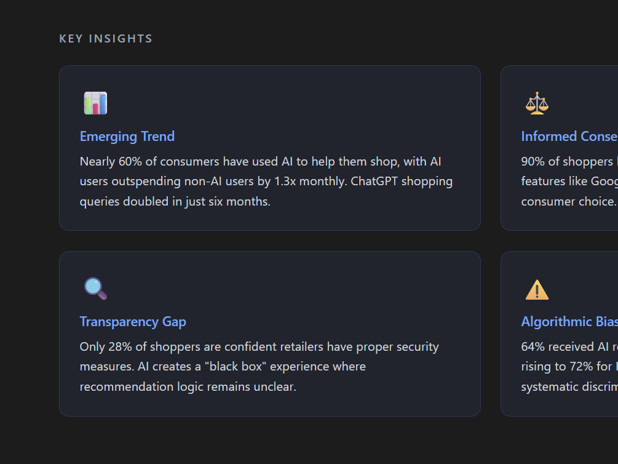Viewport: 618px width, 464px height.
Task: Click the KEY INSIGHTS section label
Action: (x=106, y=39)
